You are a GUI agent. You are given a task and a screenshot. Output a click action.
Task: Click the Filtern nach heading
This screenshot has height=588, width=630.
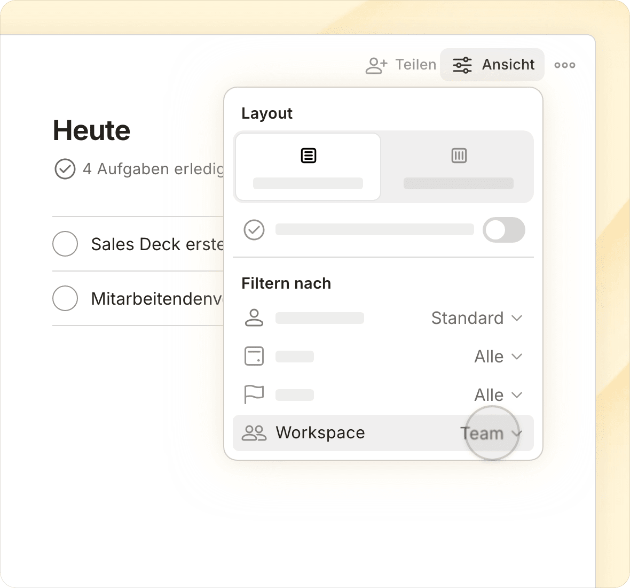coord(286,283)
